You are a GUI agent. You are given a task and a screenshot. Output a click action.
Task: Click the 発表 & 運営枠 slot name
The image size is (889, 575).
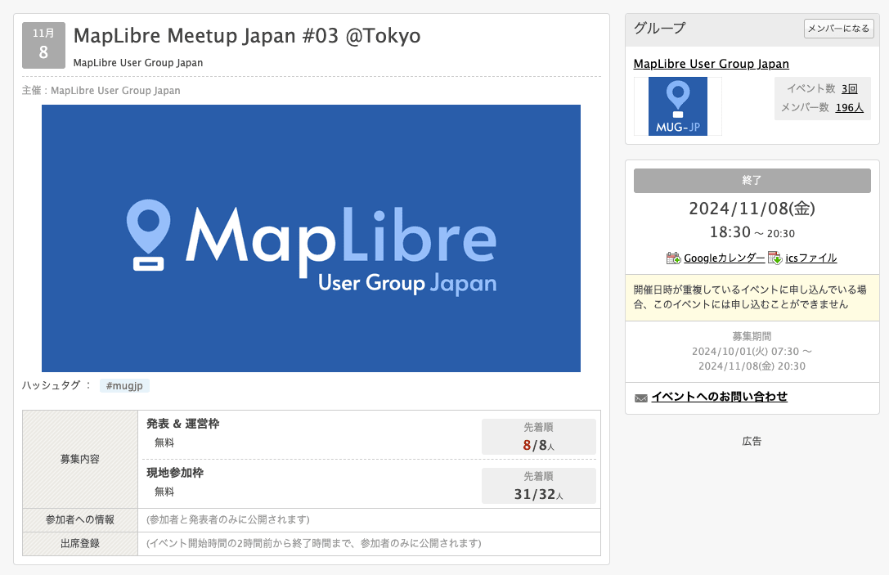click(x=182, y=424)
